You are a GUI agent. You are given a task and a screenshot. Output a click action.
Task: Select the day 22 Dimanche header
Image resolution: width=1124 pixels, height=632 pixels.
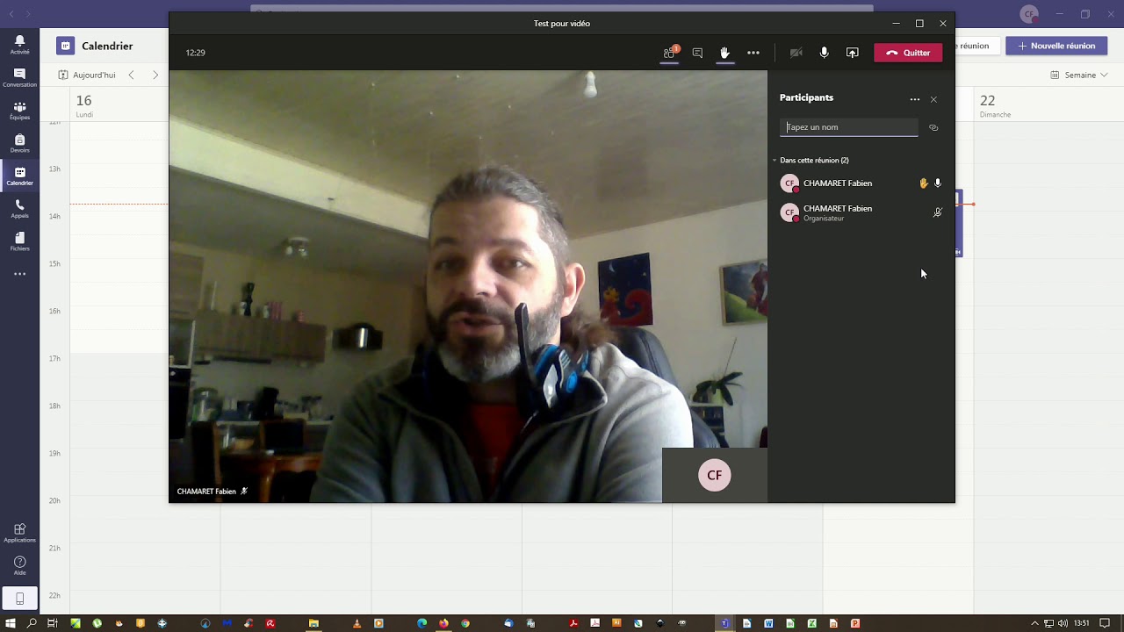click(995, 104)
